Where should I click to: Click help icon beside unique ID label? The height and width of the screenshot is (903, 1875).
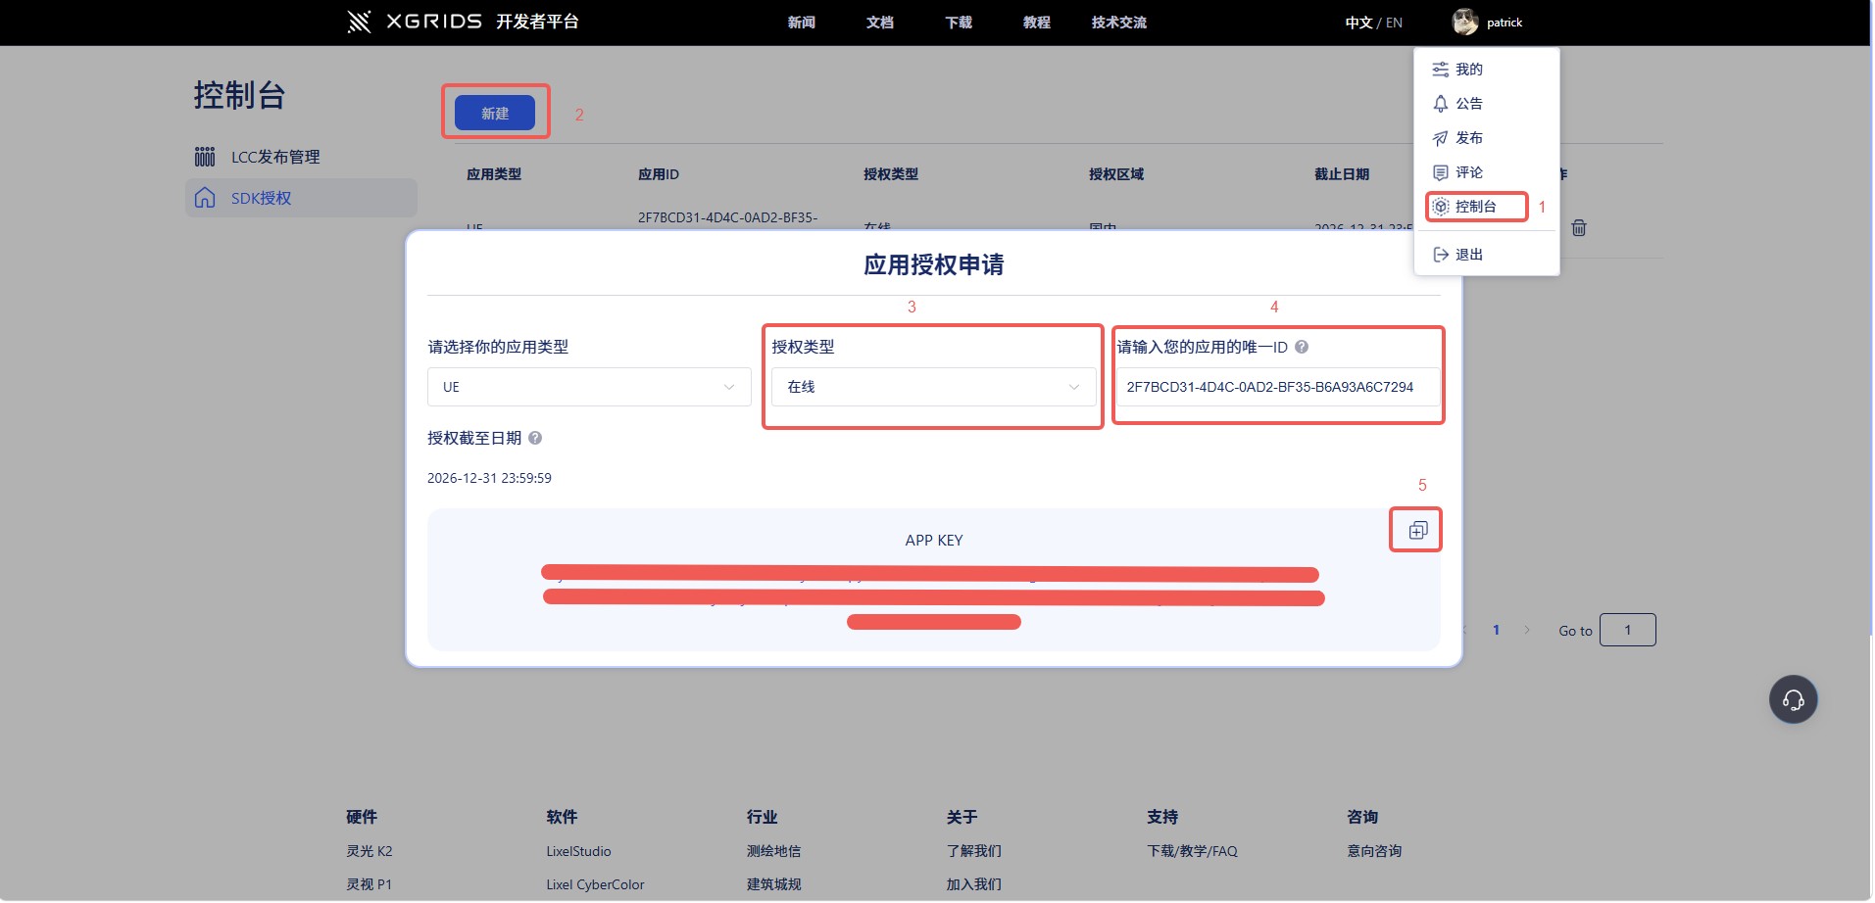(x=1302, y=347)
